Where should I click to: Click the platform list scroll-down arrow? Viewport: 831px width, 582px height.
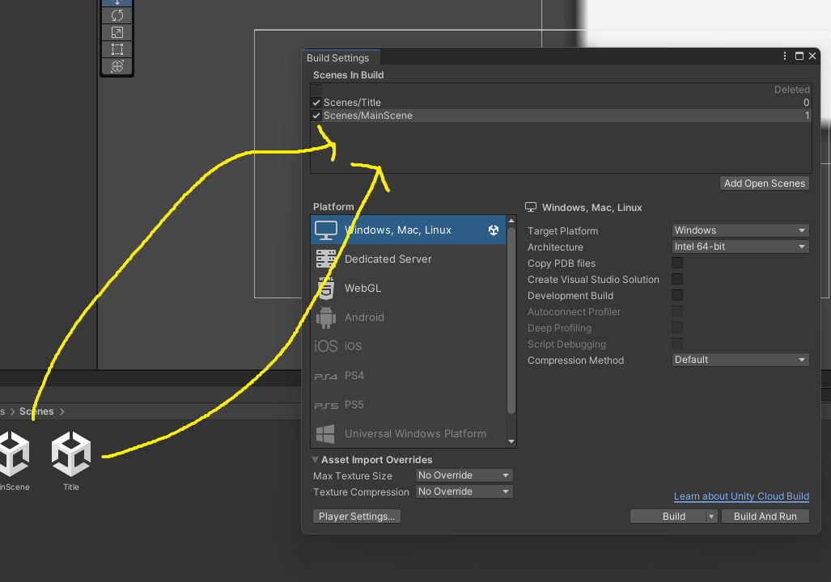pyautogui.click(x=511, y=441)
